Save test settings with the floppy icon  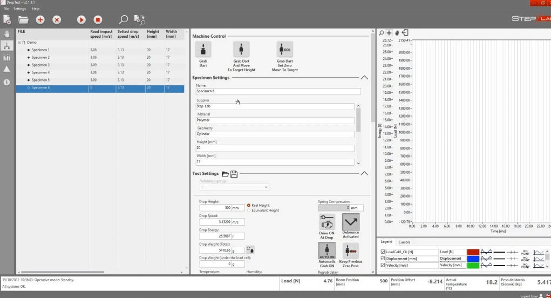coord(234,174)
